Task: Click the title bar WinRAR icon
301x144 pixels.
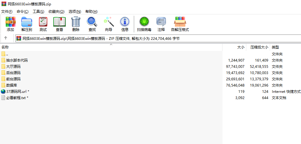Action: point(4,4)
